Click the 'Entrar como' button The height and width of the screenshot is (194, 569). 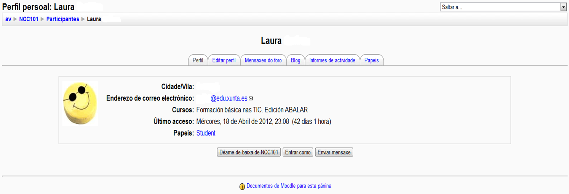coord(298,152)
